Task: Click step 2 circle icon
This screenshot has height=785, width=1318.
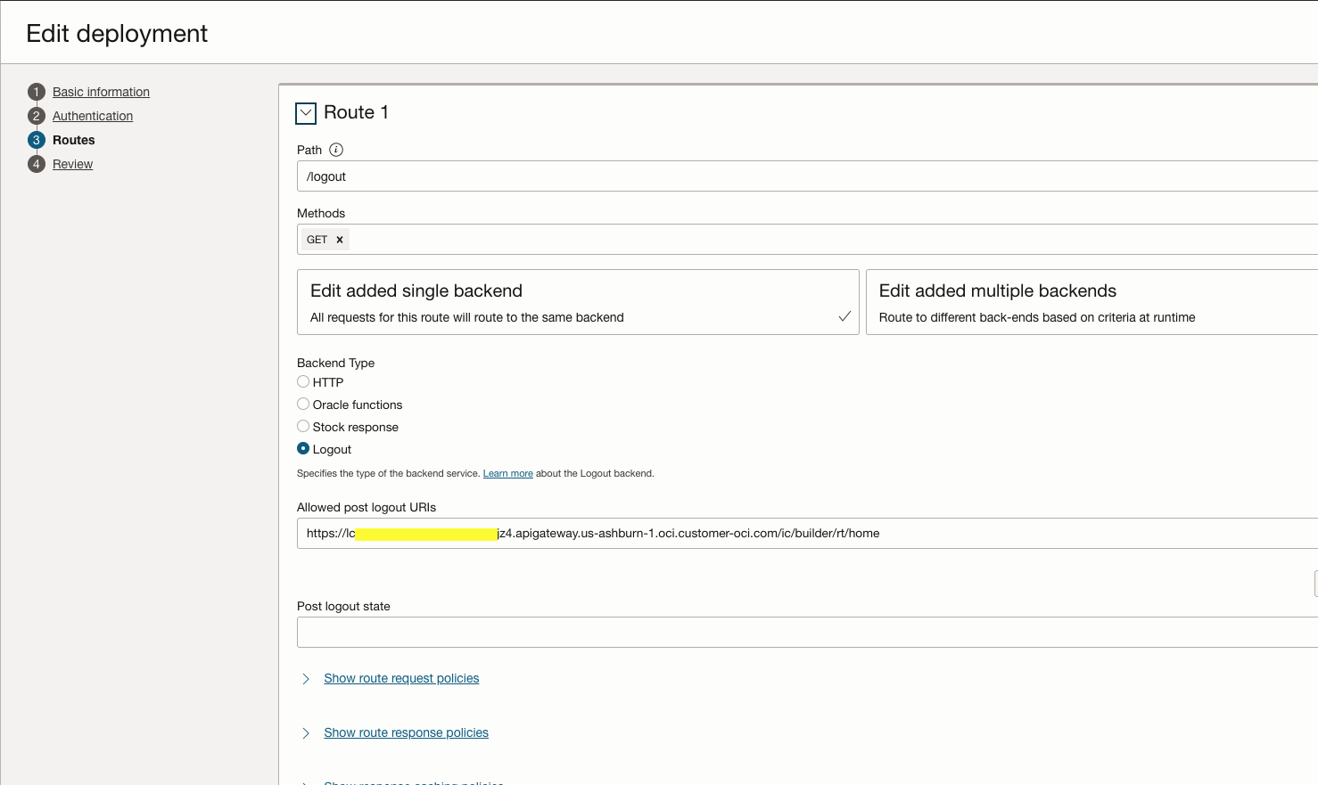Action: pos(37,116)
